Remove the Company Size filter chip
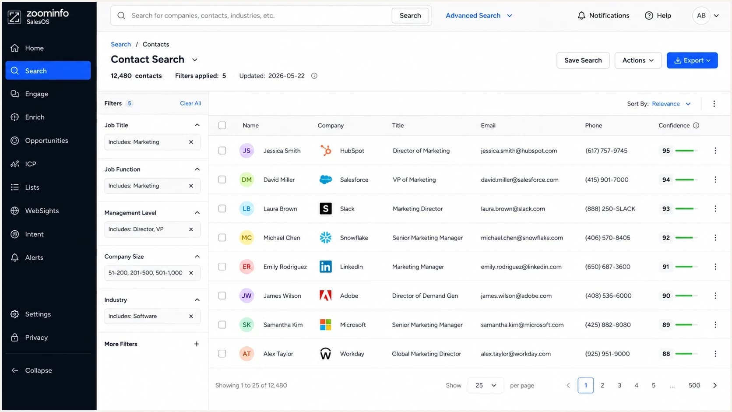This screenshot has width=732, height=412. tap(191, 273)
